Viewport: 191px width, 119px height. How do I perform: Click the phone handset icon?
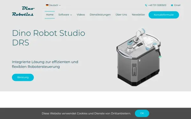146,5
